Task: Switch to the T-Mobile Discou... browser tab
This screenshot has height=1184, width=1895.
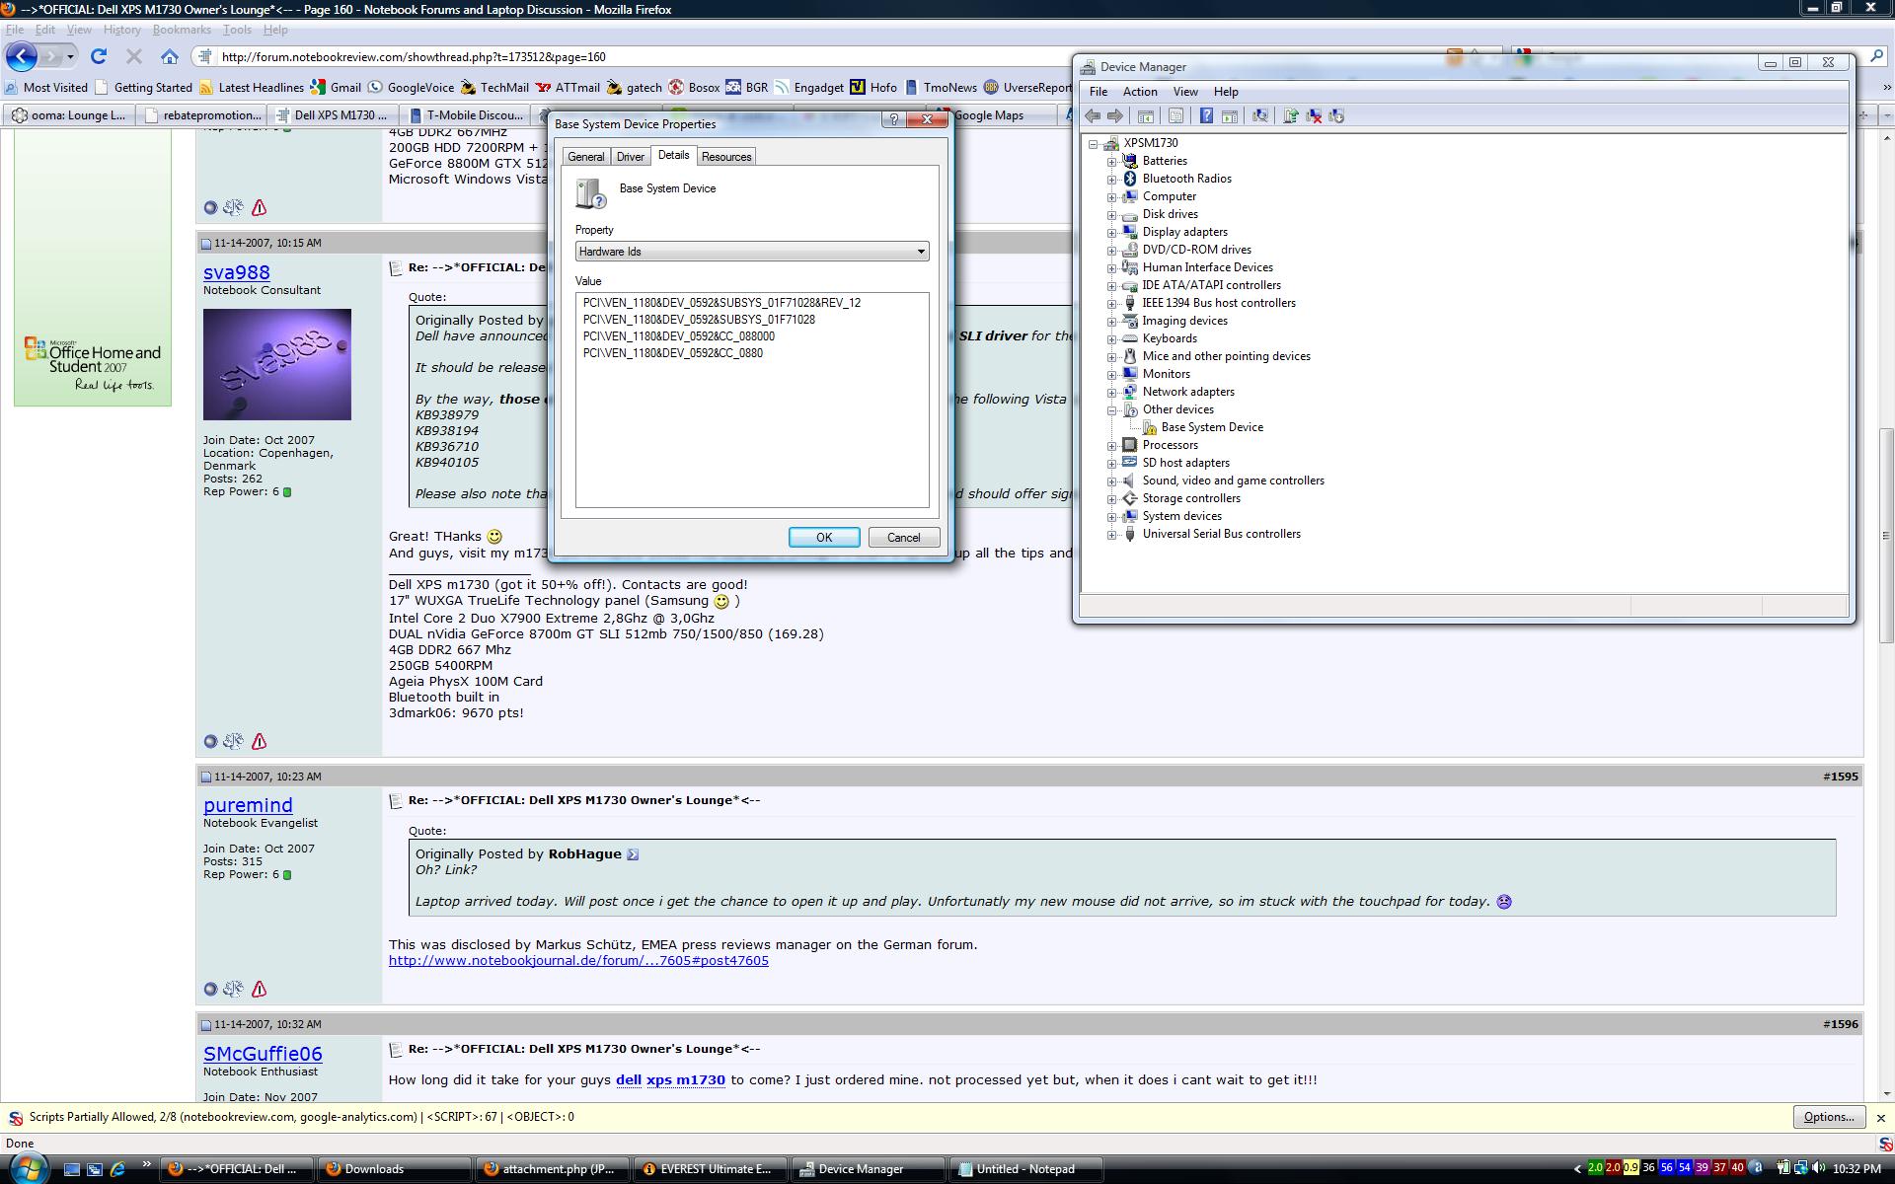Action: [x=466, y=115]
